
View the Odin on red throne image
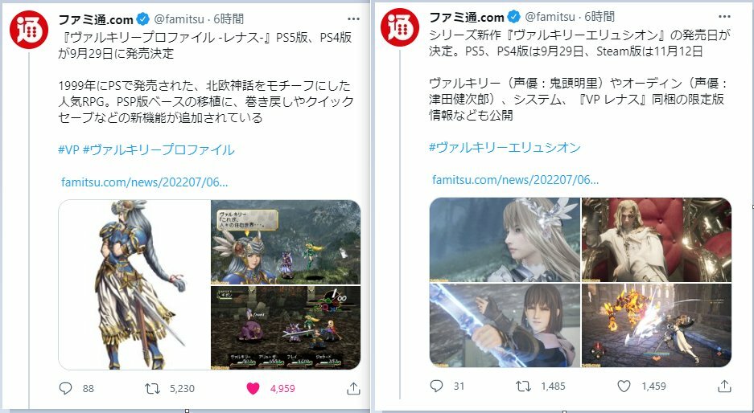click(x=657, y=239)
